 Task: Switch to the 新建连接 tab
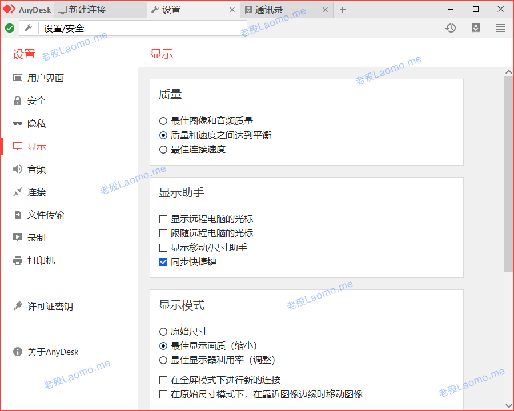click(101, 10)
